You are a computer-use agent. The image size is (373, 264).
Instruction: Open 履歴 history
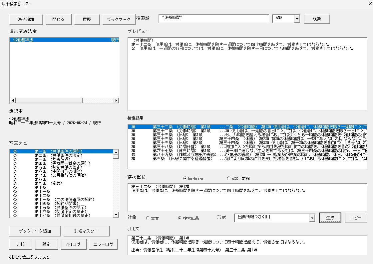tap(87, 20)
